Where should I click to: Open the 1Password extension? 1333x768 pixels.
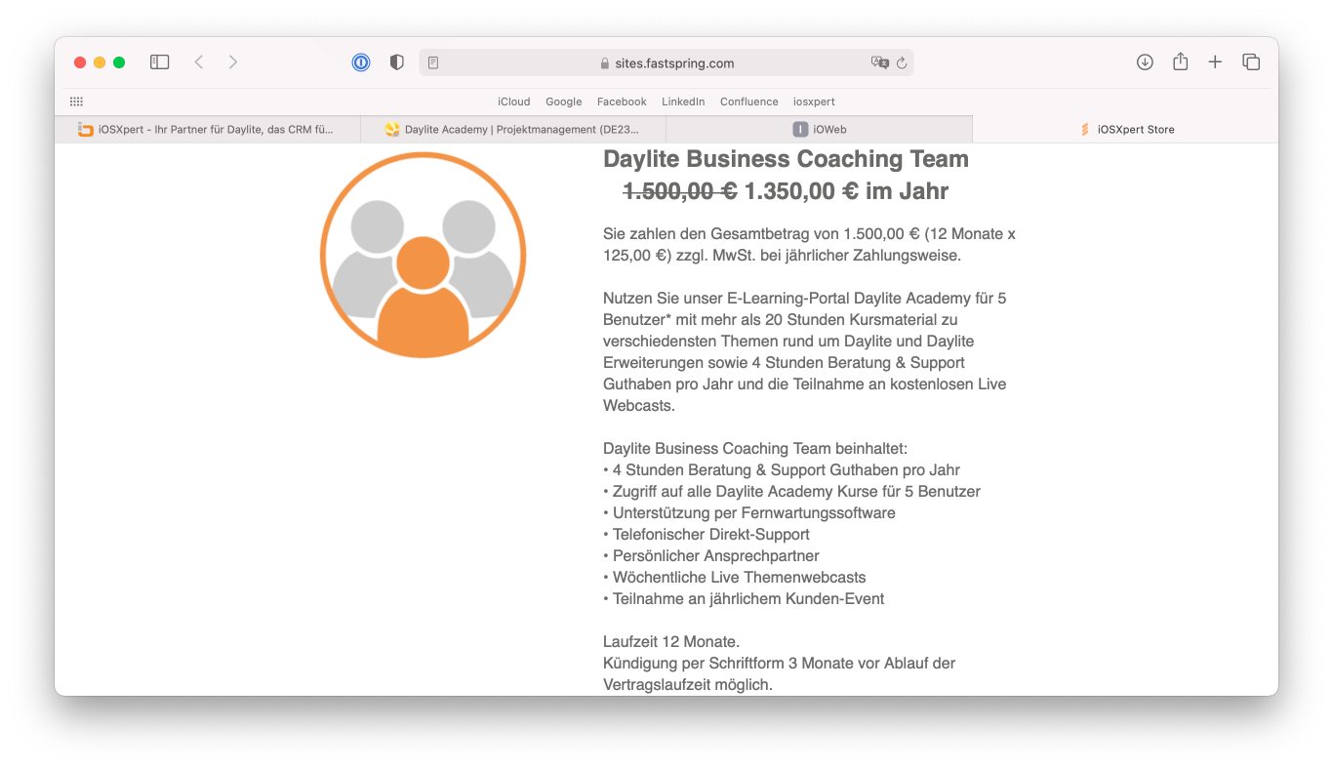click(361, 62)
